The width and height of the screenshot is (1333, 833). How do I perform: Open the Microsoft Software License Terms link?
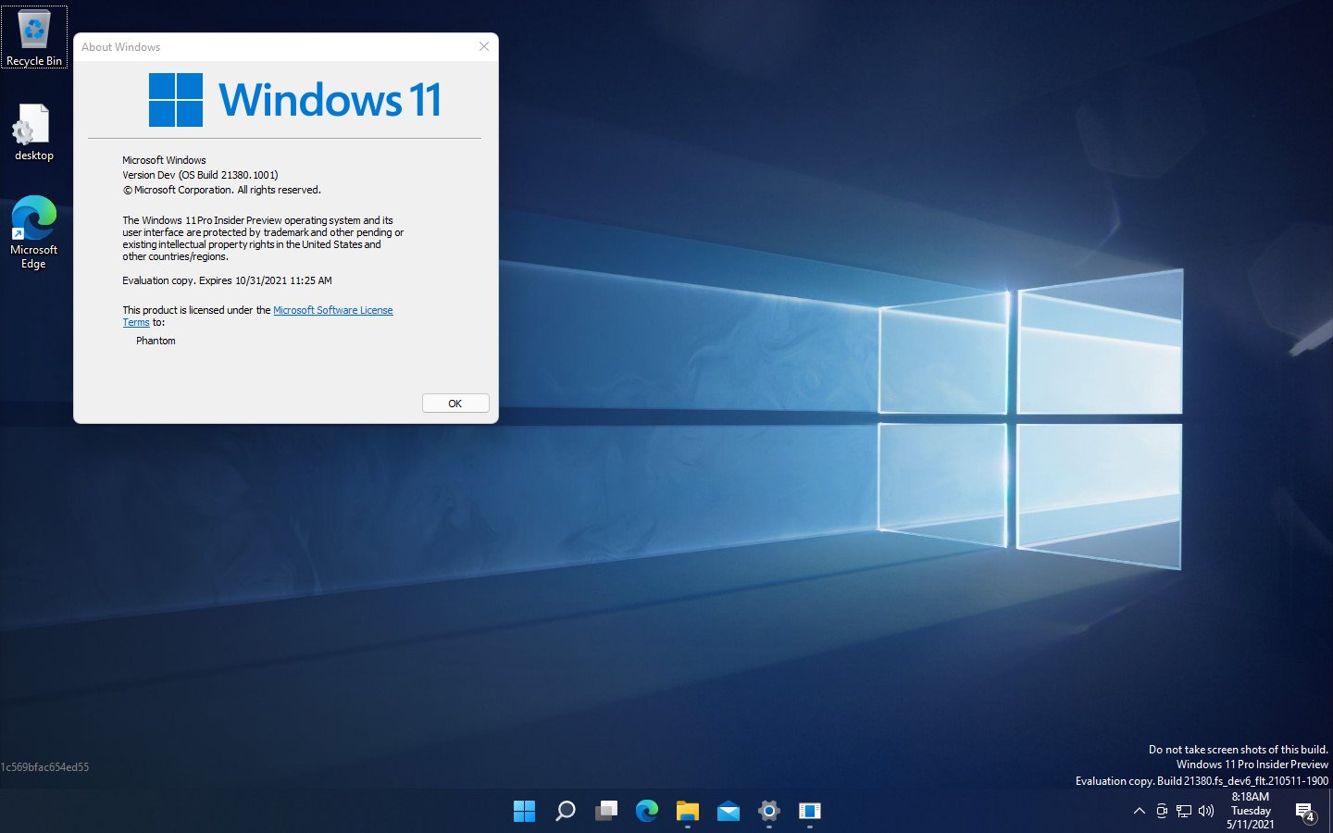(333, 310)
